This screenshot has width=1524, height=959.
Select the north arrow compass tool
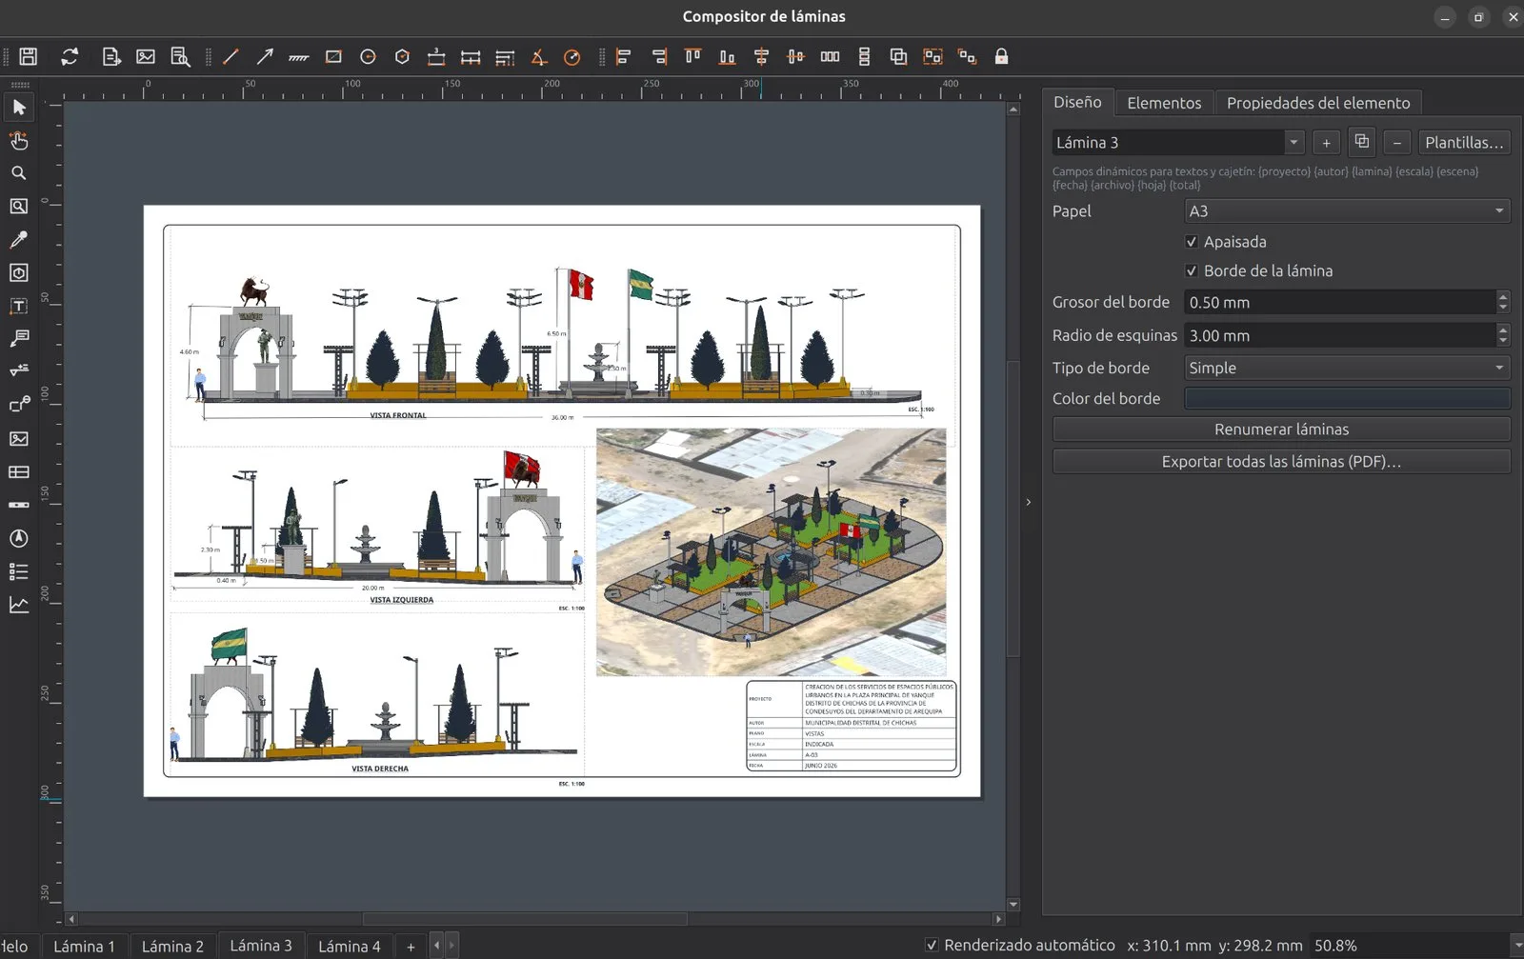(x=19, y=539)
